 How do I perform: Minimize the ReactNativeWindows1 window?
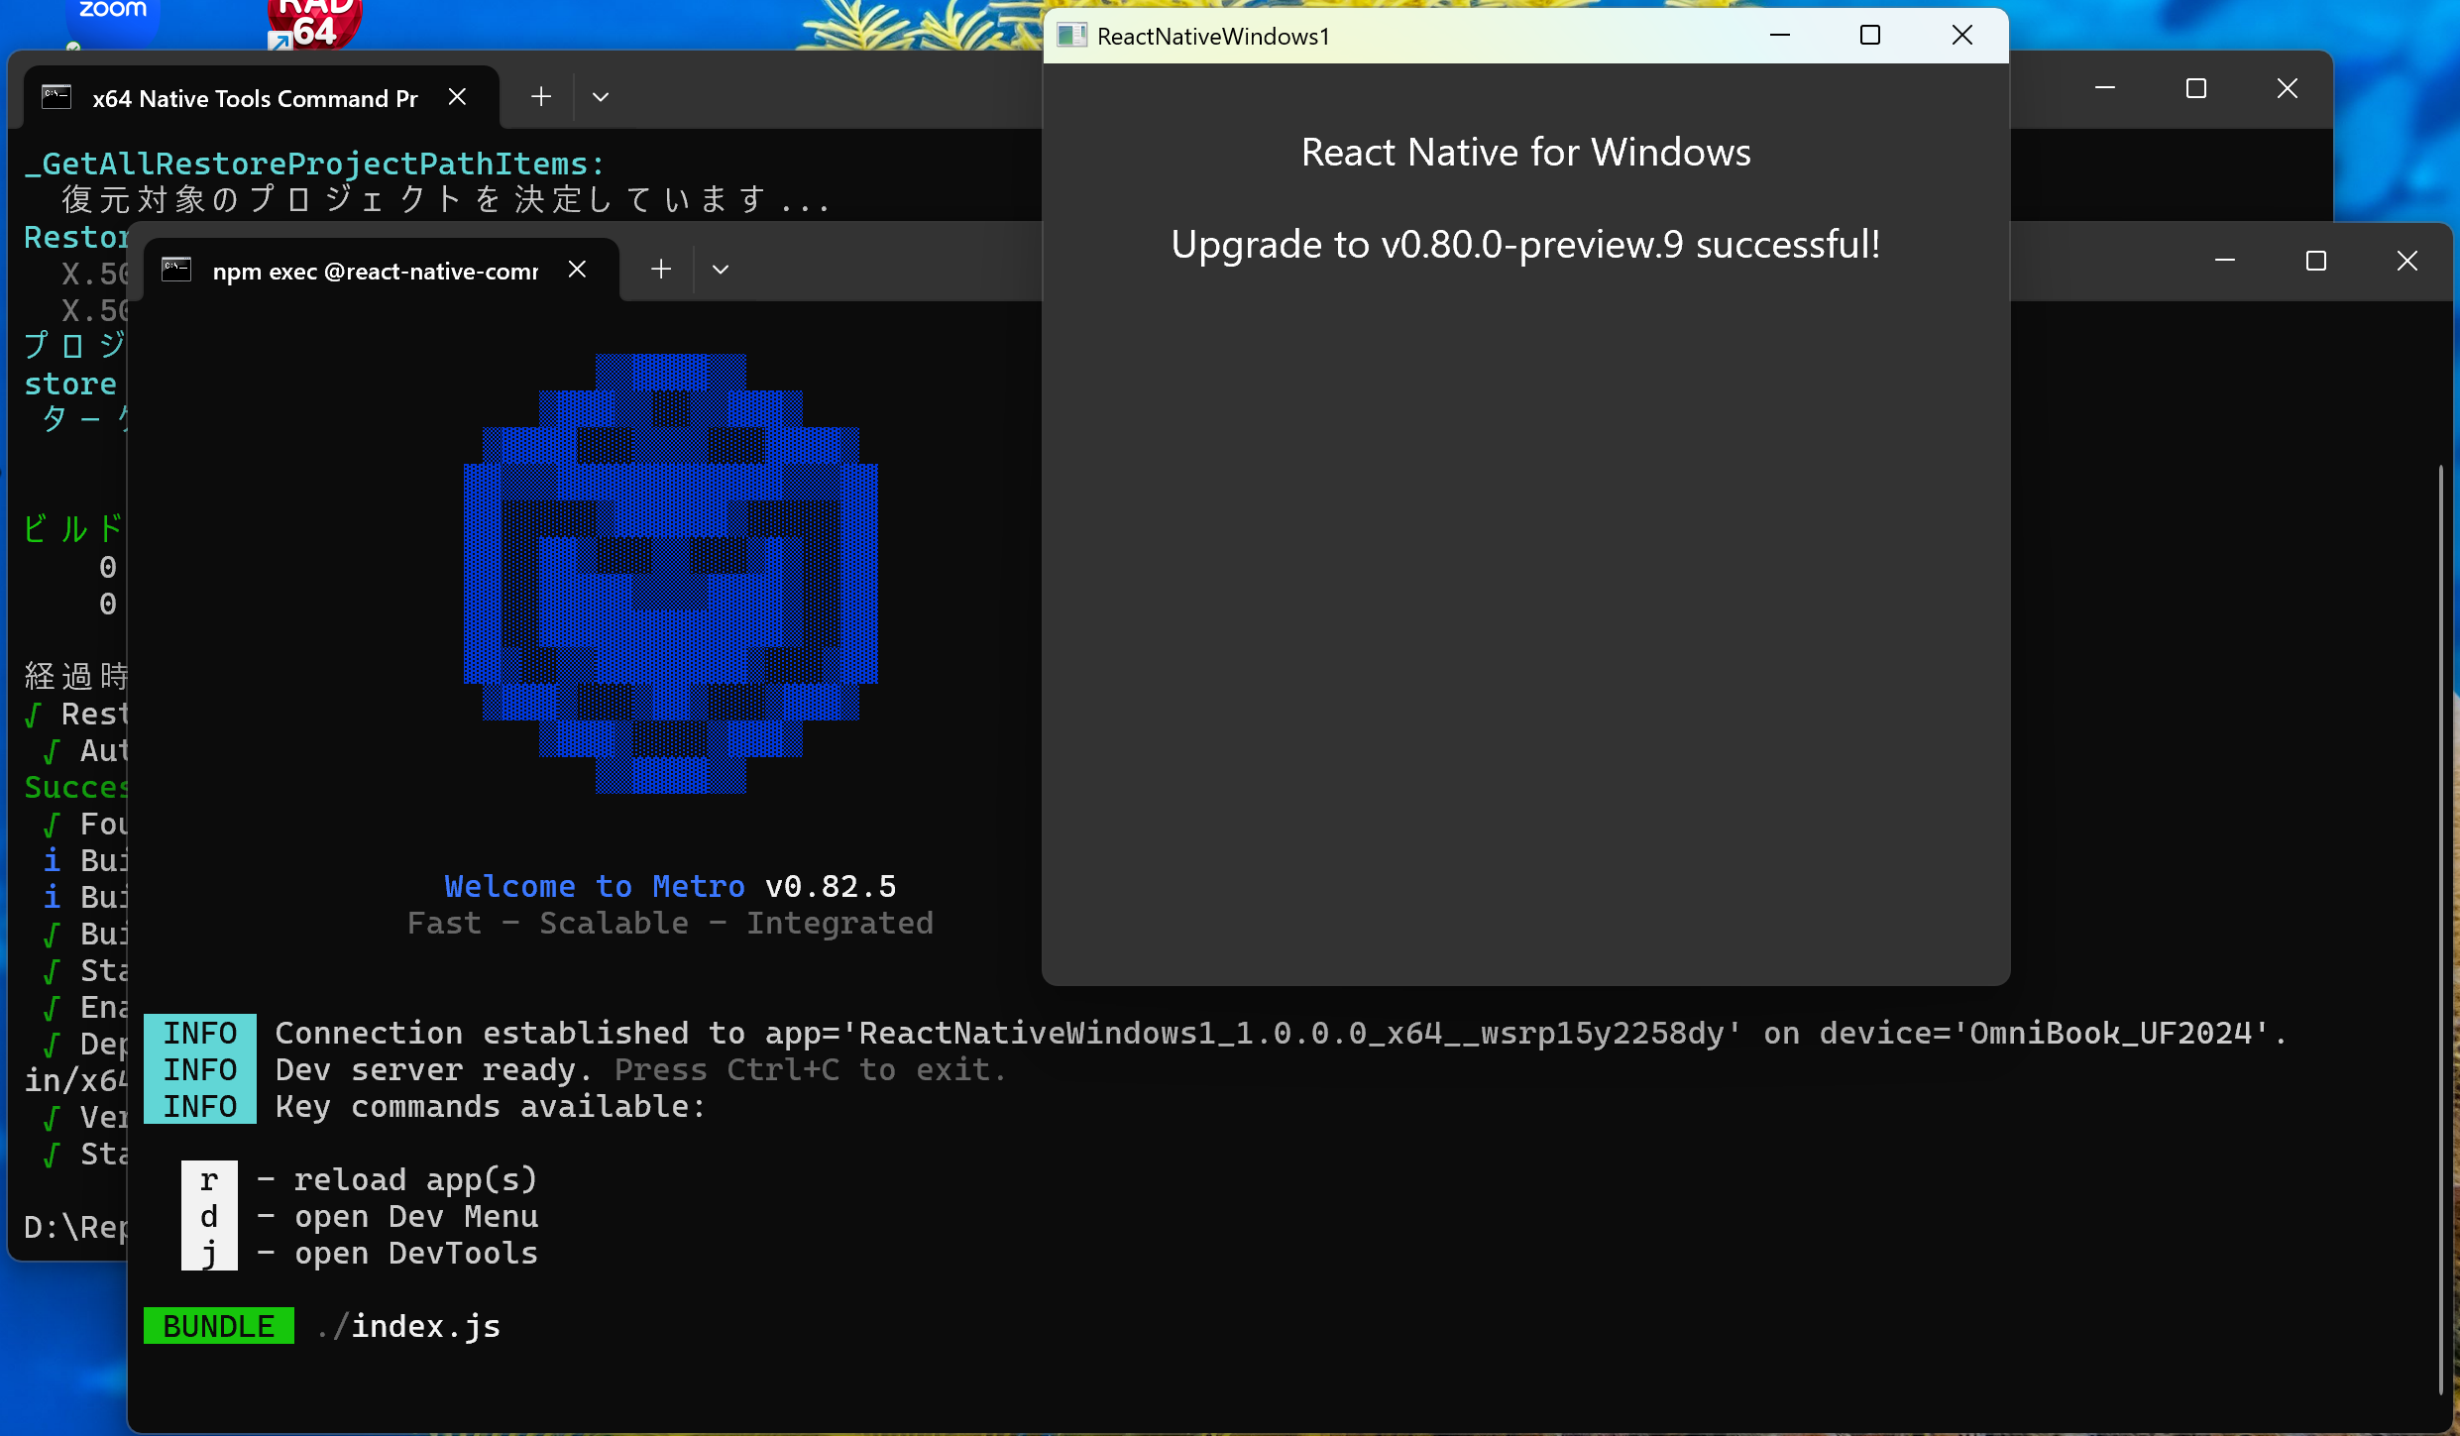[1781, 35]
